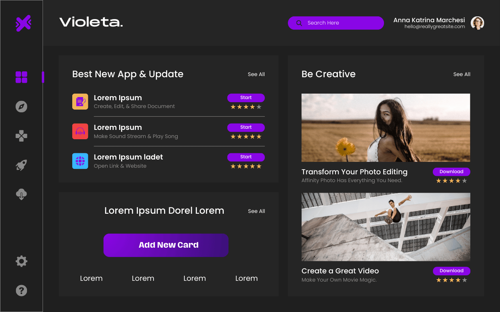Open the dashboard grid icon in sidebar

click(x=21, y=77)
